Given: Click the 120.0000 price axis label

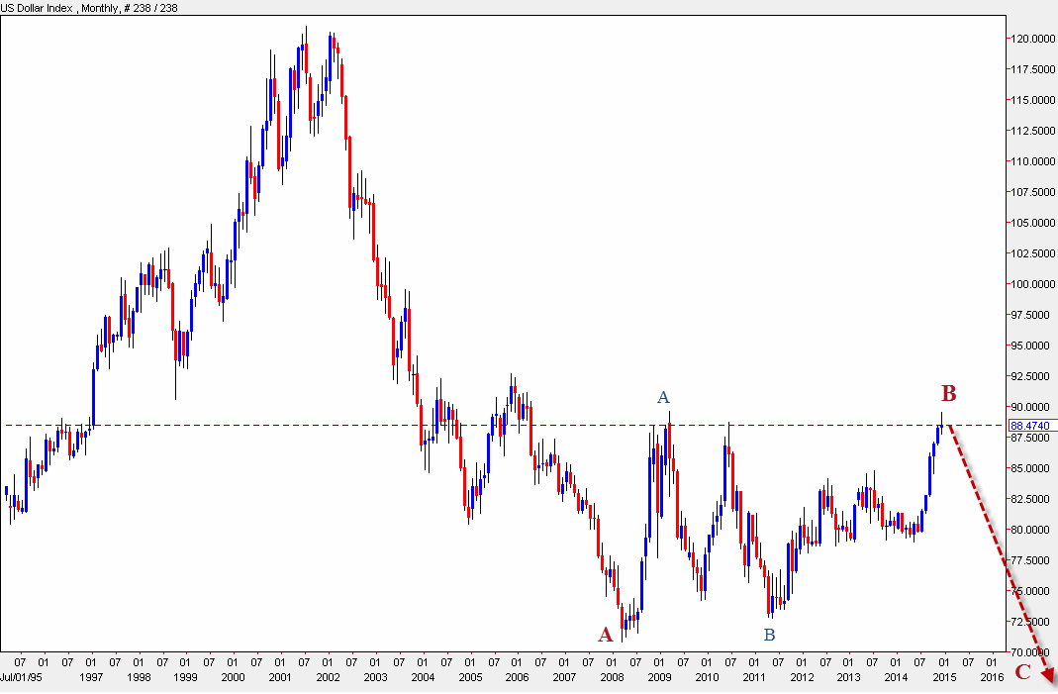Looking at the screenshot, I should (1031, 39).
